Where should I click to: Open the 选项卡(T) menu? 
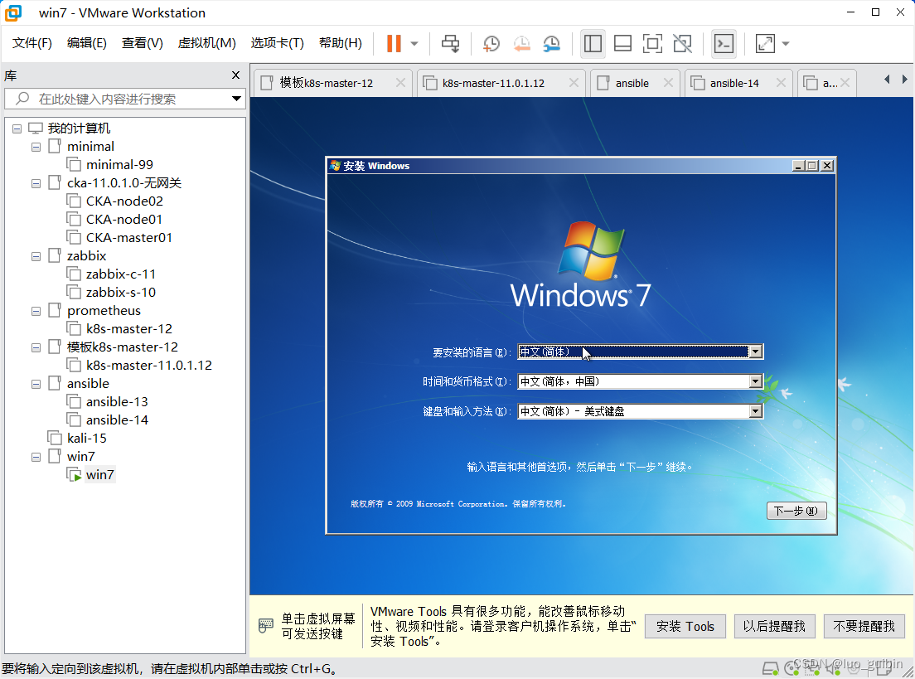(x=277, y=43)
